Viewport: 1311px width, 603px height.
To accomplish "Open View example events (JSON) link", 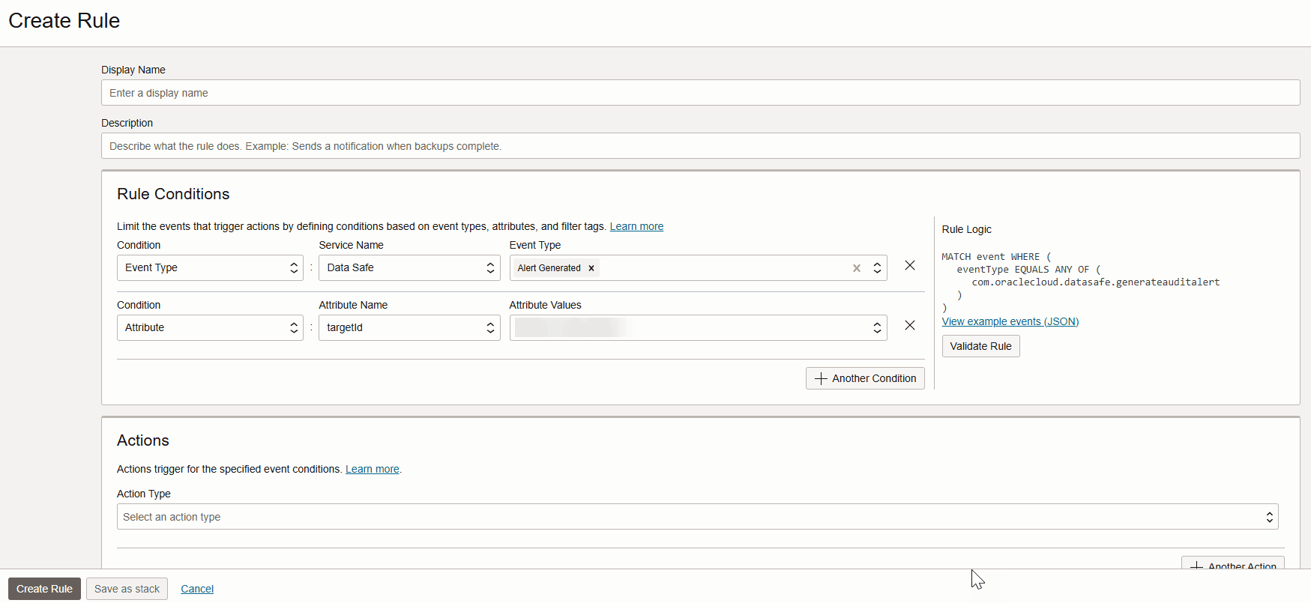I will click(1010, 321).
